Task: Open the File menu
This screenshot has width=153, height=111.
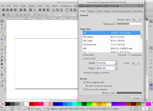Action: 3,6
